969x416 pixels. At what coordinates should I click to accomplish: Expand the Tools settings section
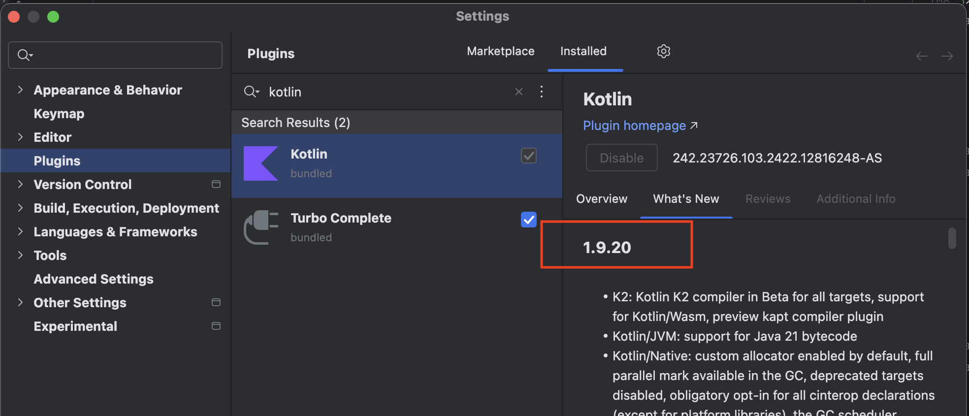(20, 255)
